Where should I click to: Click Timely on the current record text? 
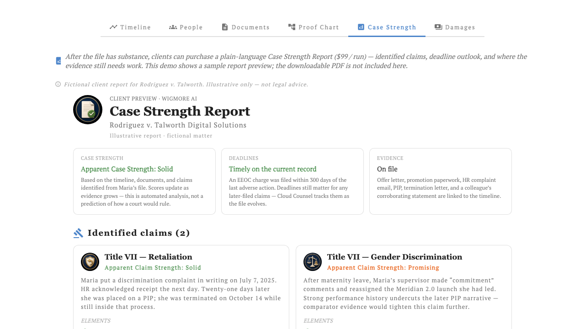click(273, 169)
